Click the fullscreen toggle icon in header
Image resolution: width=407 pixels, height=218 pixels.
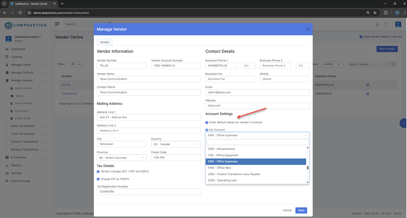tap(386, 24)
